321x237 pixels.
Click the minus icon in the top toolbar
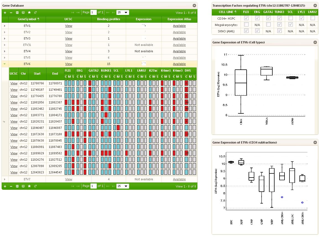[11, 13]
